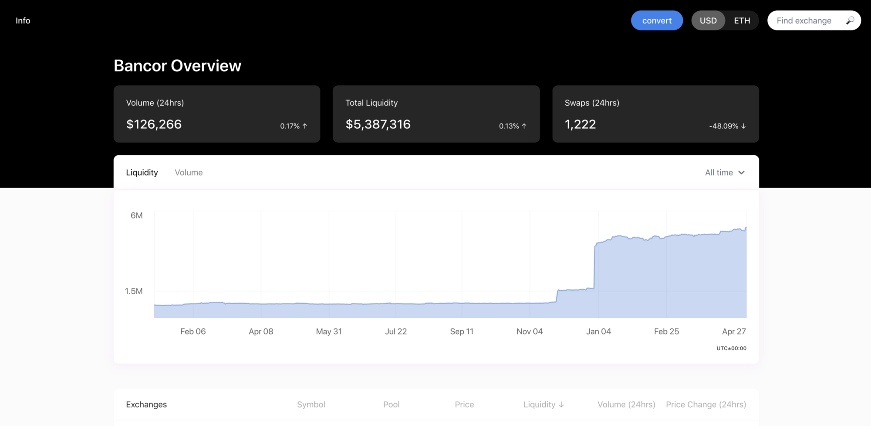This screenshot has height=426, width=871.
Task: Switch currency display to ETH
Action: click(x=742, y=20)
